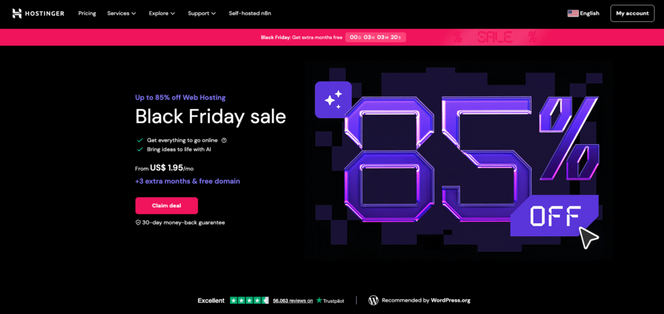This screenshot has height=314, width=664.
Task: Open the 56,063 reviews link
Action: coord(292,300)
